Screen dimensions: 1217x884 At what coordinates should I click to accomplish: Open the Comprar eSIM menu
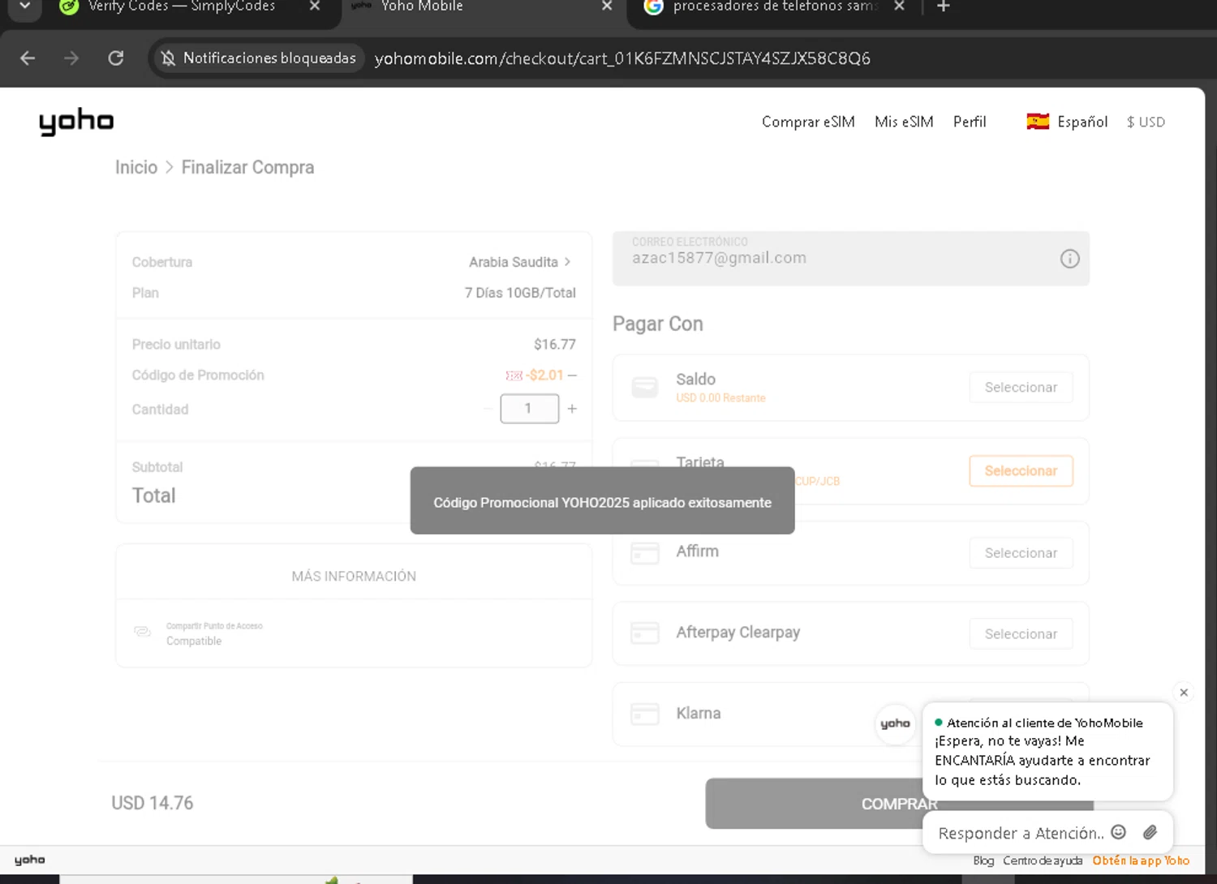(808, 122)
